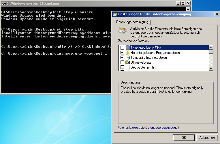Click the Datenträgerbereinigung dialog title bar icon
Image resolution: width=220 pixels, height=144 pixels.
[x=115, y=14]
